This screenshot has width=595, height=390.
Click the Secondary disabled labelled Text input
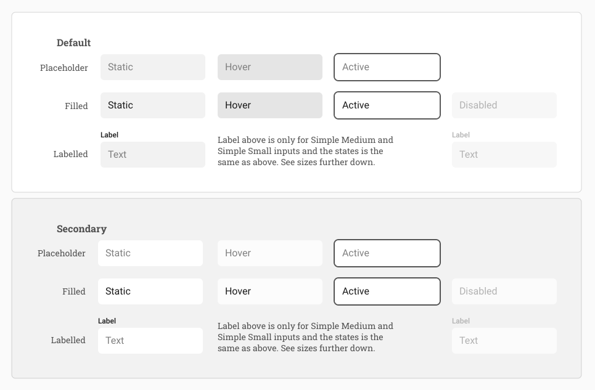[504, 341]
